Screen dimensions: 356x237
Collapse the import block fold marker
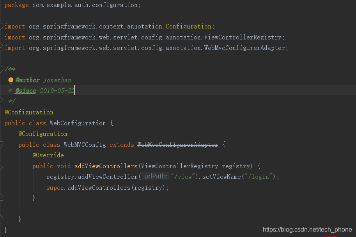pyautogui.click(x=1, y=27)
